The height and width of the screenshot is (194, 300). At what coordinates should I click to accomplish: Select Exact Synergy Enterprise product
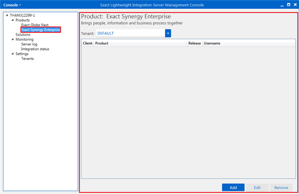[41, 30]
